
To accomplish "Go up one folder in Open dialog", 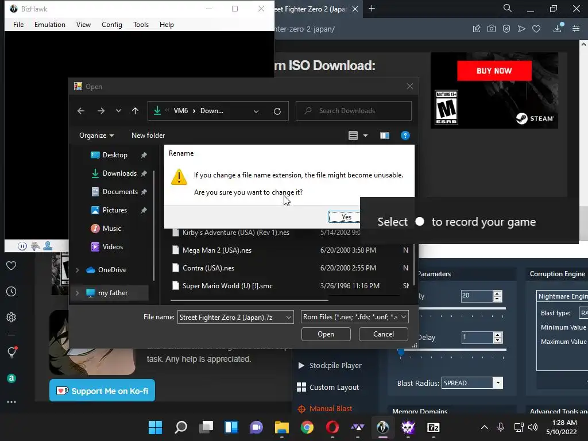I will [135, 111].
